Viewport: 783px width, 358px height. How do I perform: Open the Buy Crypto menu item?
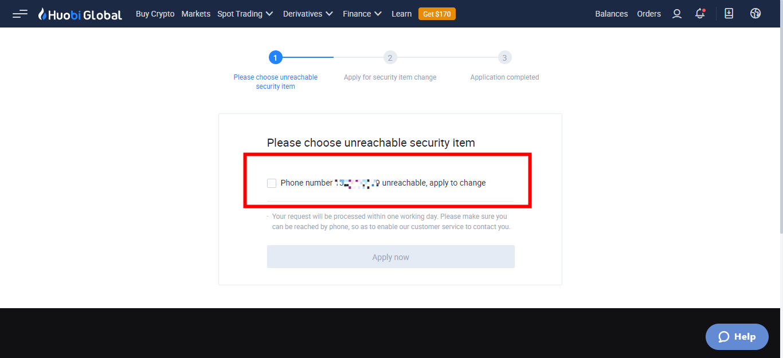155,14
